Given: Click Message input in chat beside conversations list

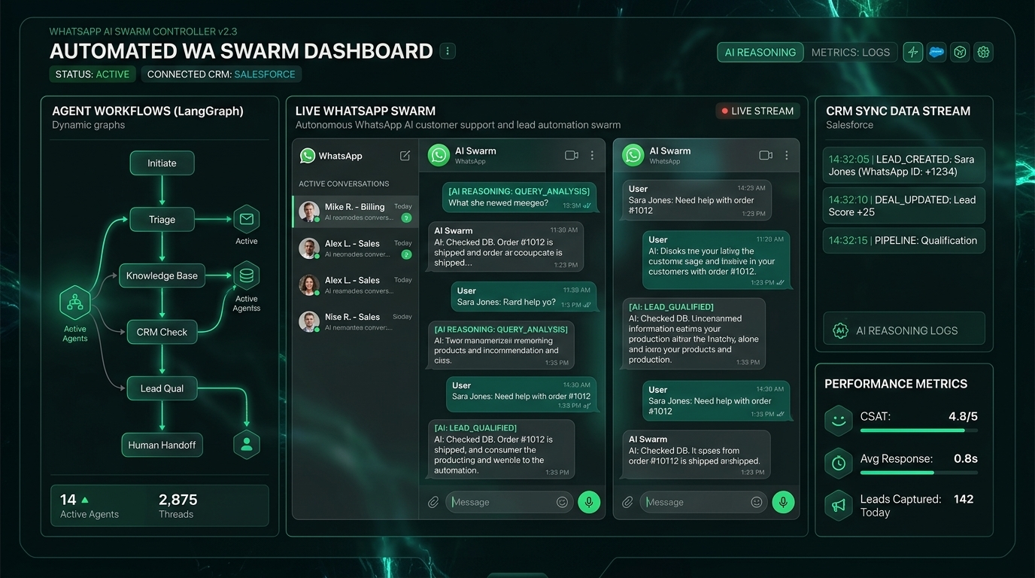Looking at the screenshot, I should pyautogui.click(x=509, y=502).
